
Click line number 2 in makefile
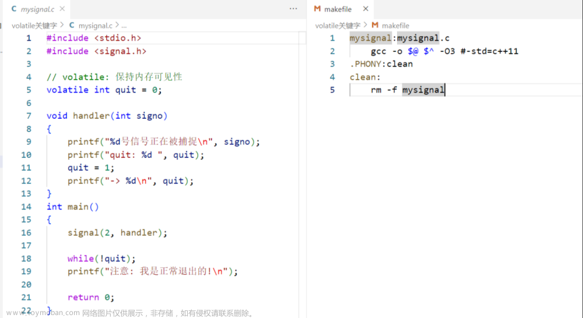click(x=332, y=51)
